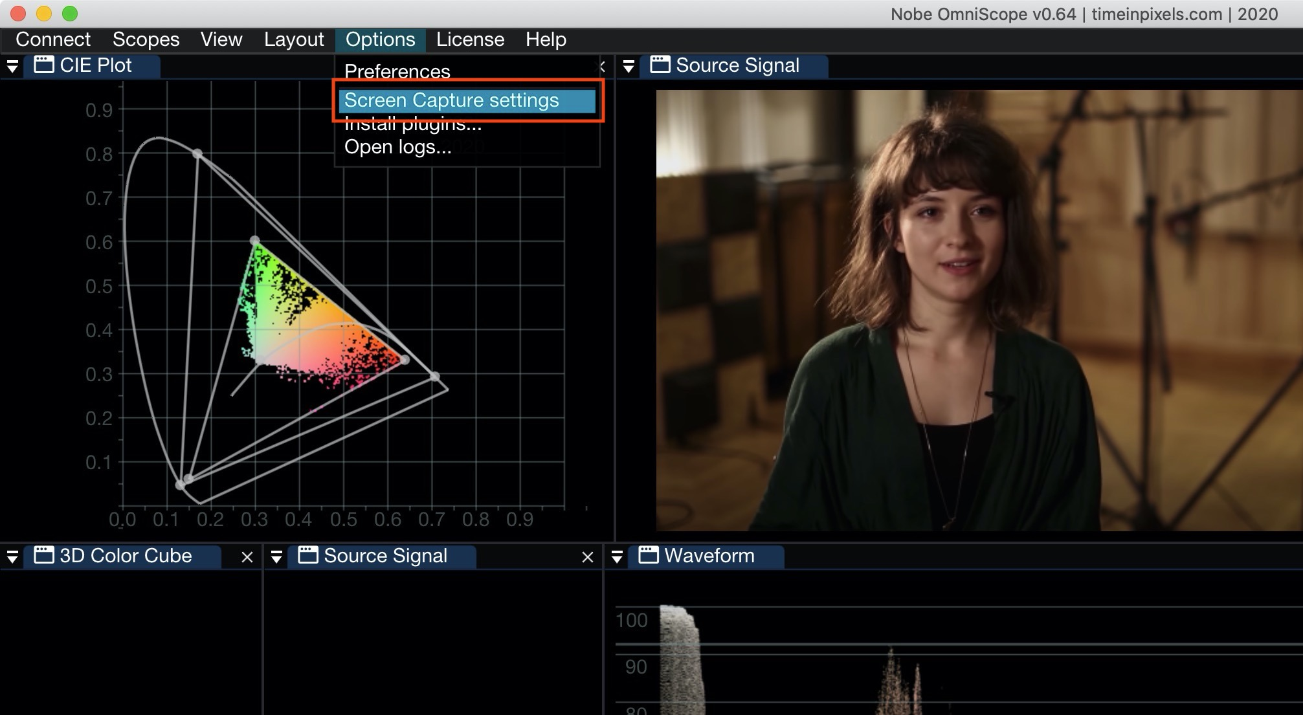Expand top Source Signal panel dropdown arrow
The image size is (1303, 715).
pos(629,66)
